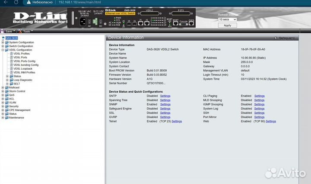Expand Multicast tree node

click(x=3, y=87)
